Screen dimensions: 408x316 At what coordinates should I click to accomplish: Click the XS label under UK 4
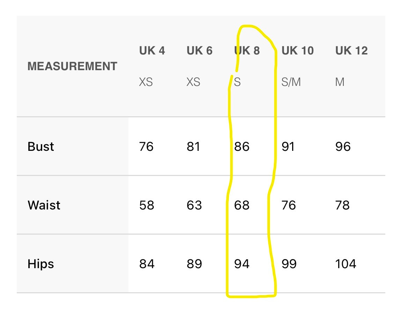146,82
